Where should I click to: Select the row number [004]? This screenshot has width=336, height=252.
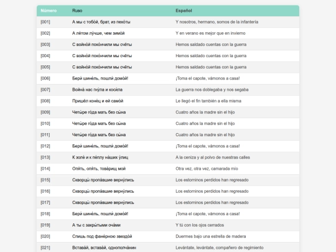tap(45, 56)
